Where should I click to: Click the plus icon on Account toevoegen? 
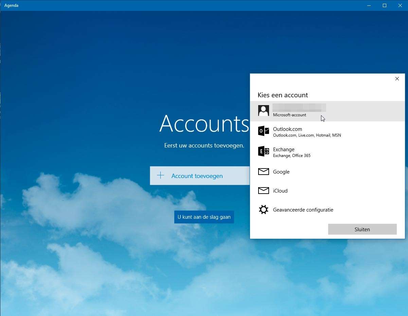point(160,175)
